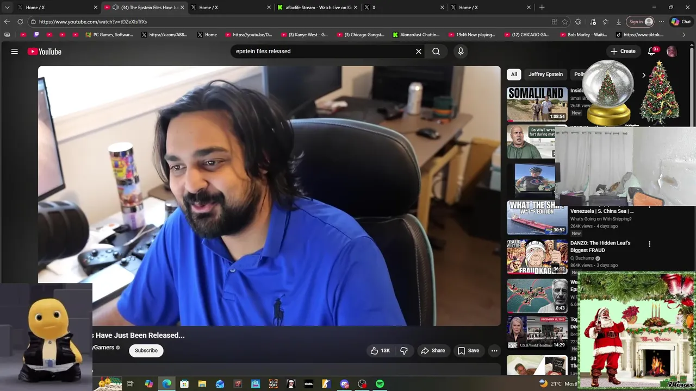Open Task View on the taskbar
Screen dimensions: 696x391
(x=130, y=384)
